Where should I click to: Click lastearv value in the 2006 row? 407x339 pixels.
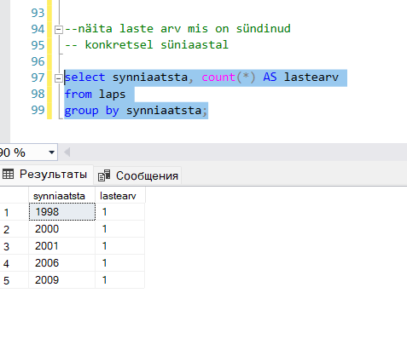(119, 263)
